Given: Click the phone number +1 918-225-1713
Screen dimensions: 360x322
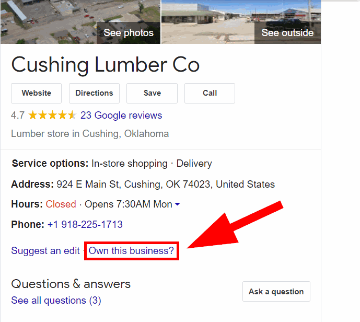Looking at the screenshot, I should [85, 224].
